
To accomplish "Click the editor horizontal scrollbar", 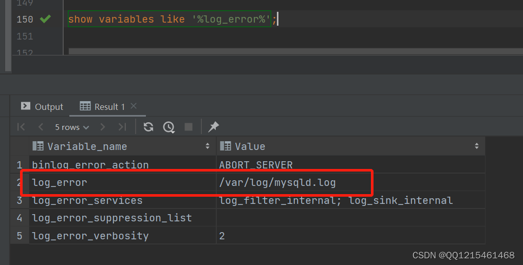I will pyautogui.click(x=295, y=51).
